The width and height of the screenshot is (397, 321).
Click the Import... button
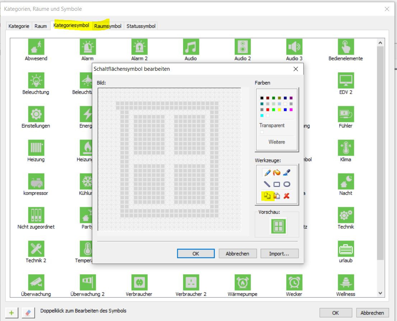[x=279, y=253]
